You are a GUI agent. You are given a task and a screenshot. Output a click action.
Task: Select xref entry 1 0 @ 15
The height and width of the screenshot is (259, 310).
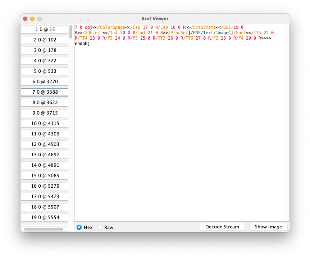click(x=45, y=30)
